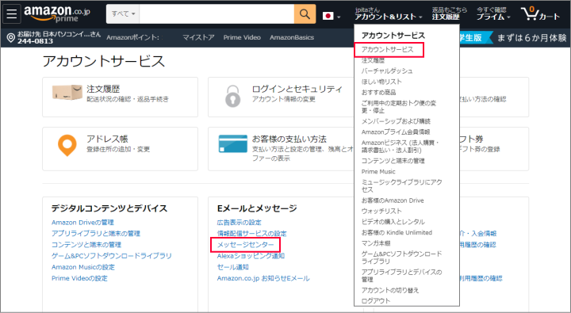Click the package box icon for 注文履歴
Viewport: 571px width, 313px height.
click(67, 92)
